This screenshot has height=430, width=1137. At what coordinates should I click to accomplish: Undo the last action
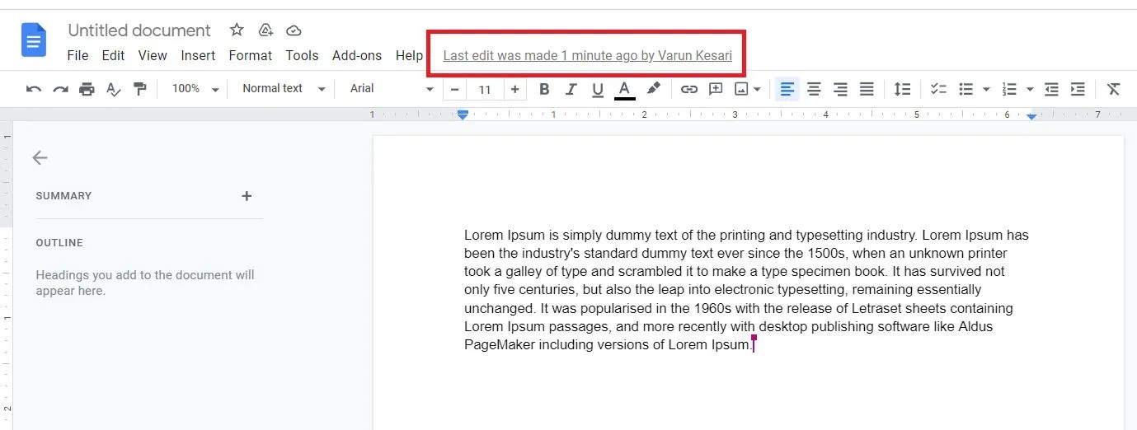(x=34, y=89)
